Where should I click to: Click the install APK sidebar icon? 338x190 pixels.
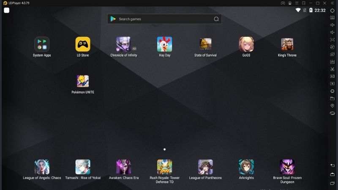pos(333,62)
